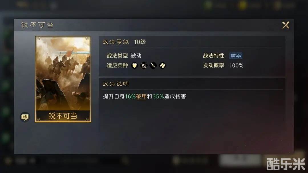Tap the 锐不可当 card artwork
Image resolution: width=308 pixels, height=173 pixels.
click(63, 73)
